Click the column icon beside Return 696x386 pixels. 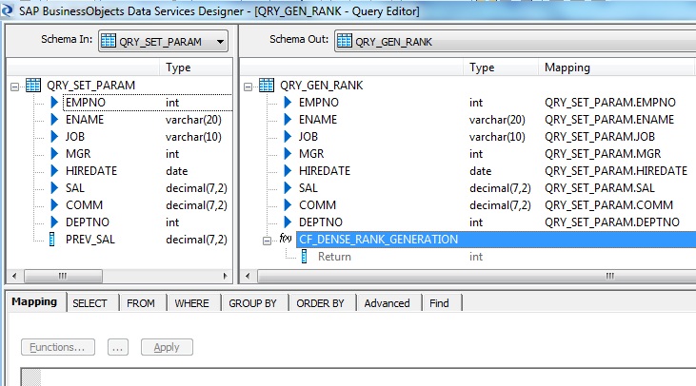(x=304, y=256)
